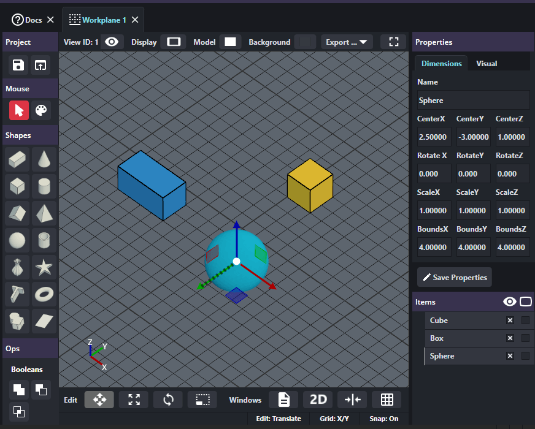Open the grid window icon
The width and height of the screenshot is (535, 429).
click(387, 400)
